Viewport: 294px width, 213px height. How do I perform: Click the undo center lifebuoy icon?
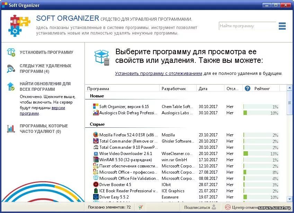tap(228, 207)
